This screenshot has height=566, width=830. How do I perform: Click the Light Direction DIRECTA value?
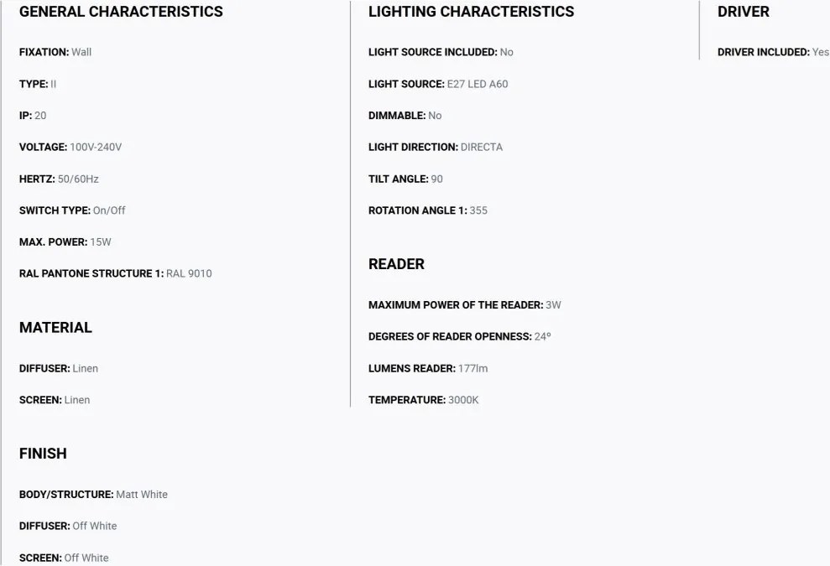pyautogui.click(x=481, y=147)
